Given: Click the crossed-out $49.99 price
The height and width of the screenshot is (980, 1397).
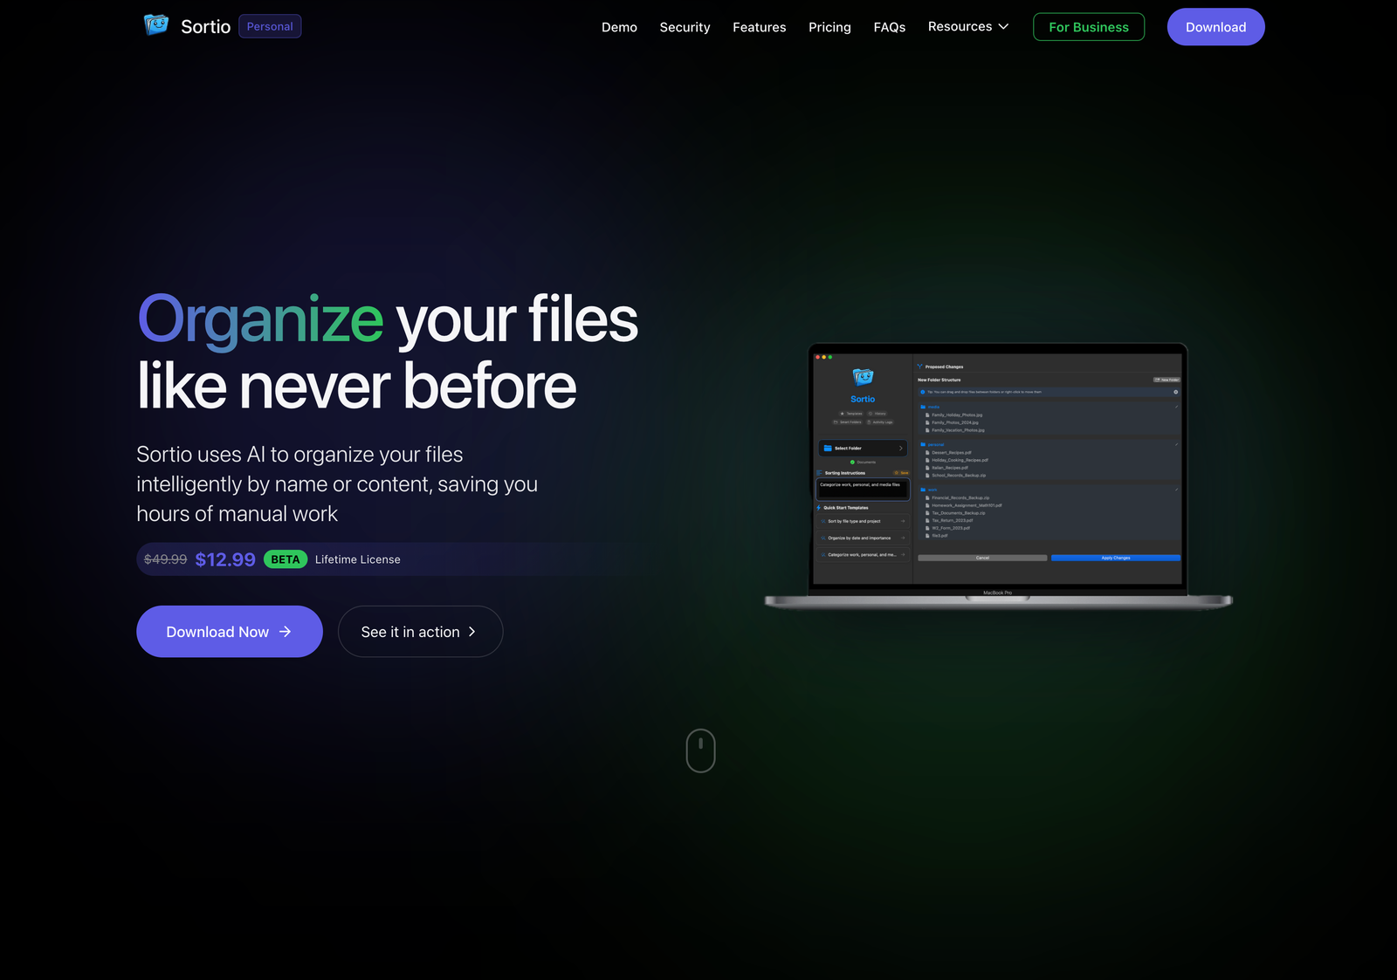Looking at the screenshot, I should (x=165, y=559).
